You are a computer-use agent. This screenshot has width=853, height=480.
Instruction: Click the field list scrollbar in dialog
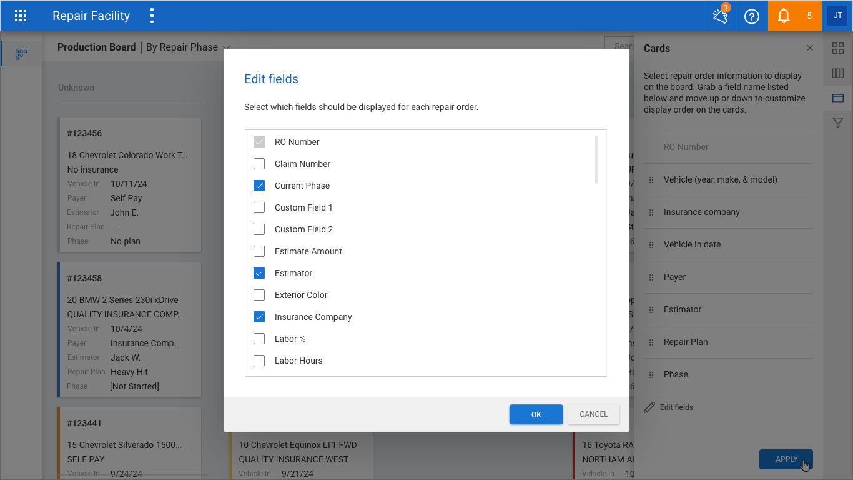596,160
